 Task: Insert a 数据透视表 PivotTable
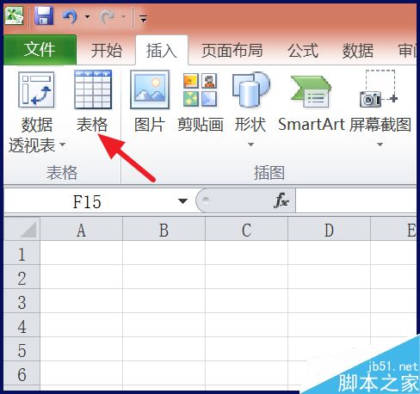click(36, 111)
